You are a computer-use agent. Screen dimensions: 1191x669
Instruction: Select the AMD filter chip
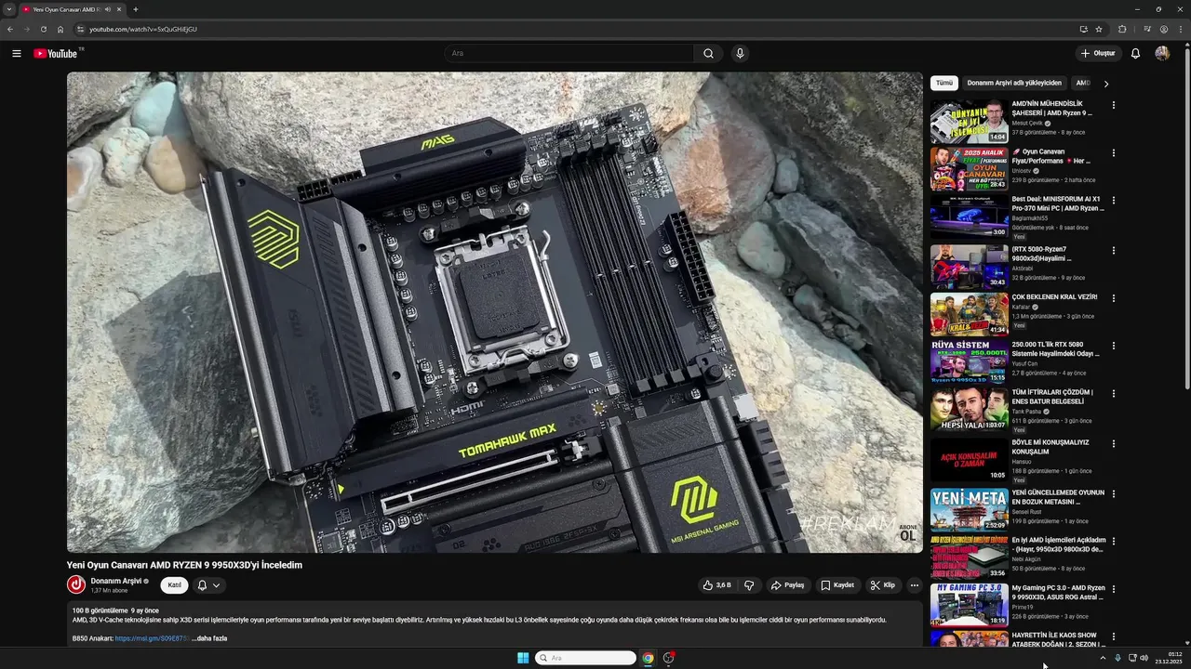point(1083,83)
